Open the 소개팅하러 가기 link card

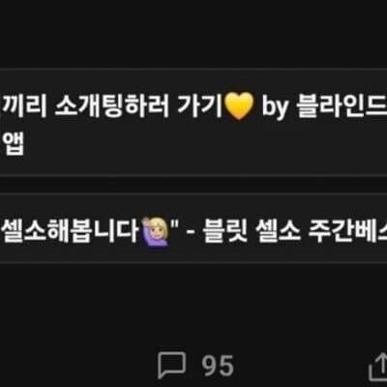[193, 122]
